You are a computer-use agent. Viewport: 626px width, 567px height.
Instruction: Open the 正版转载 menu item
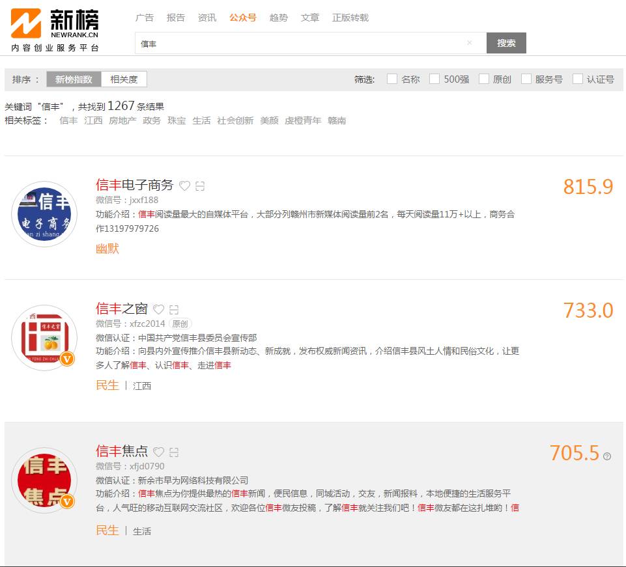[350, 18]
